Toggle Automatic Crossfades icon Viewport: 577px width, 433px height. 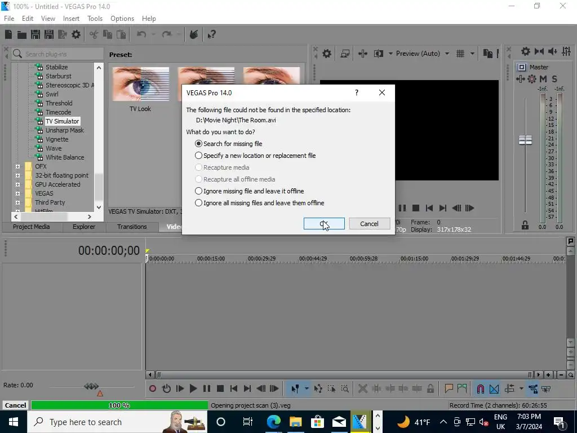tap(494, 388)
